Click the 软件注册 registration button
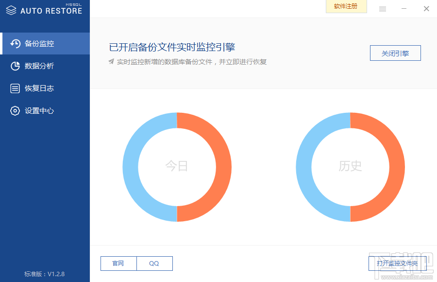 (346, 6)
